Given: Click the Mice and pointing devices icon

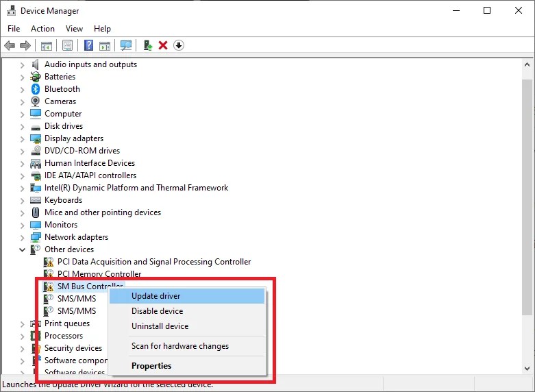Looking at the screenshot, I should click(36, 212).
